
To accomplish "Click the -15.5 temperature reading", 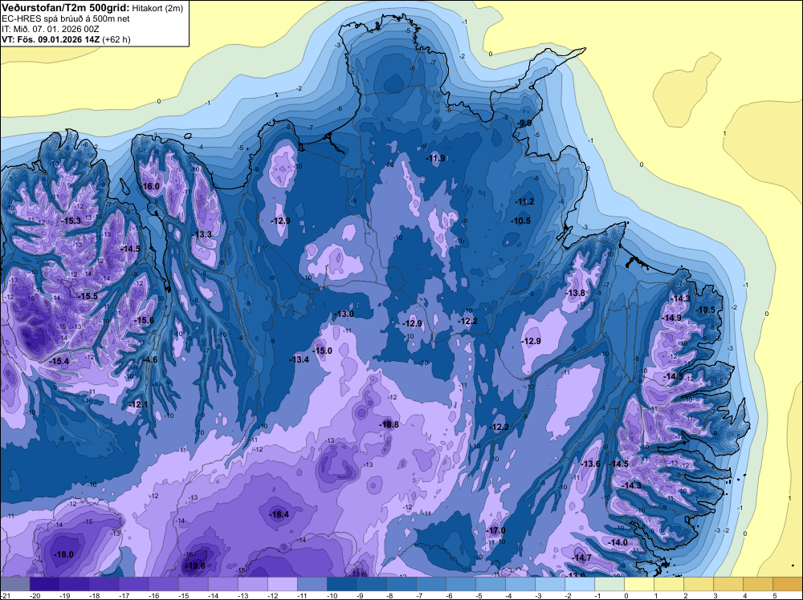I will point(87,296).
